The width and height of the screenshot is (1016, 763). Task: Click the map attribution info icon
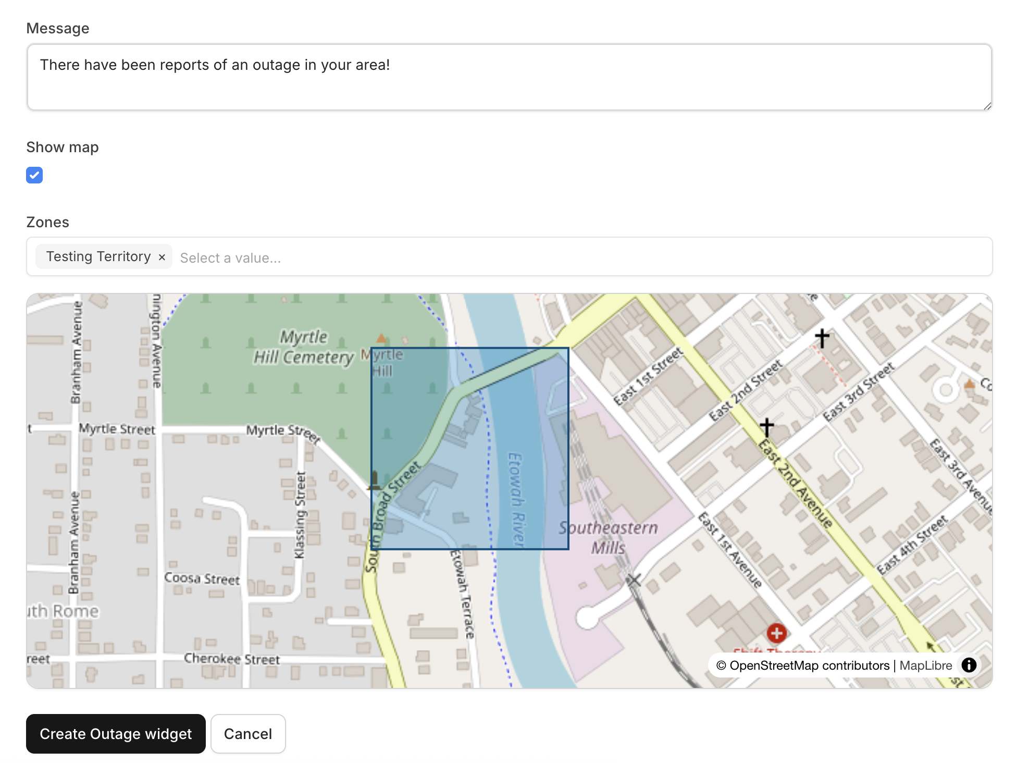coord(969,665)
